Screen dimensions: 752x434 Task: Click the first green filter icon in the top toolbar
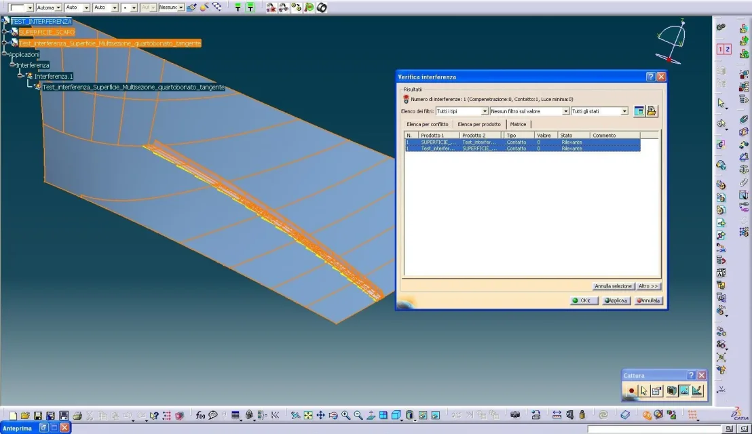point(238,7)
